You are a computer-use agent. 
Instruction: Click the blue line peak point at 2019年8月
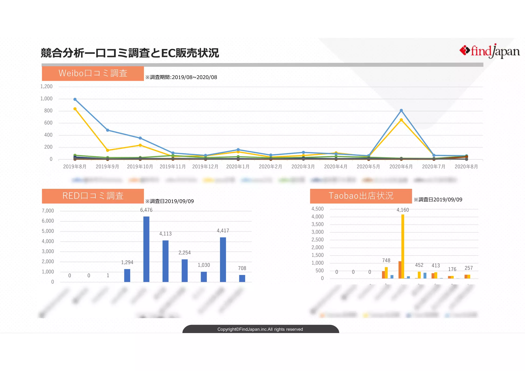pyautogui.click(x=75, y=99)
